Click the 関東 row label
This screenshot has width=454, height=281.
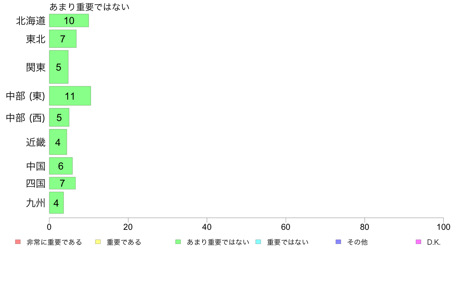(x=36, y=68)
